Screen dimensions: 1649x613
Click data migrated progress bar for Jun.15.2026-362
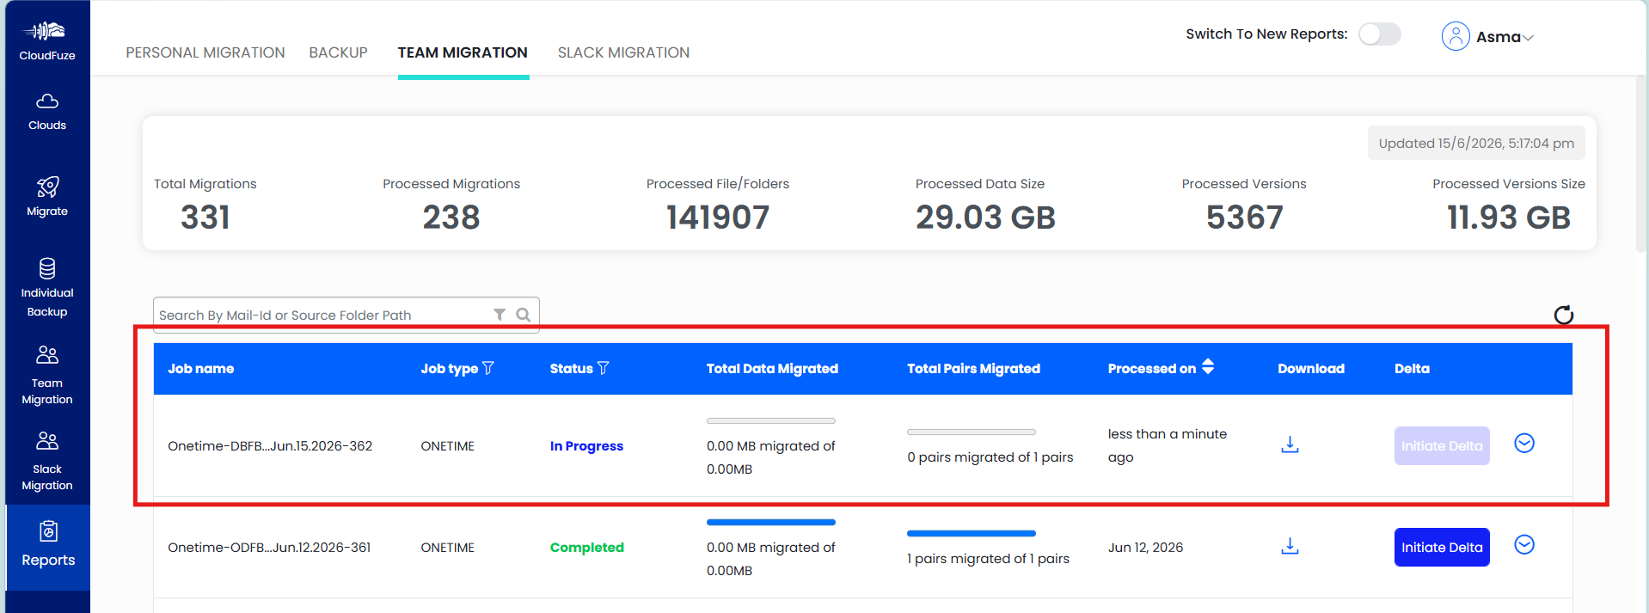coord(771,420)
